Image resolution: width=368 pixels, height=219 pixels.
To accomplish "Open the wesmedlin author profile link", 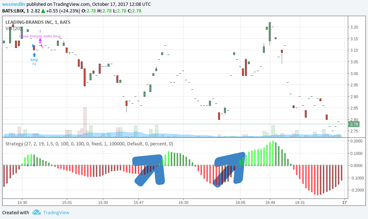I will coord(14,4).
